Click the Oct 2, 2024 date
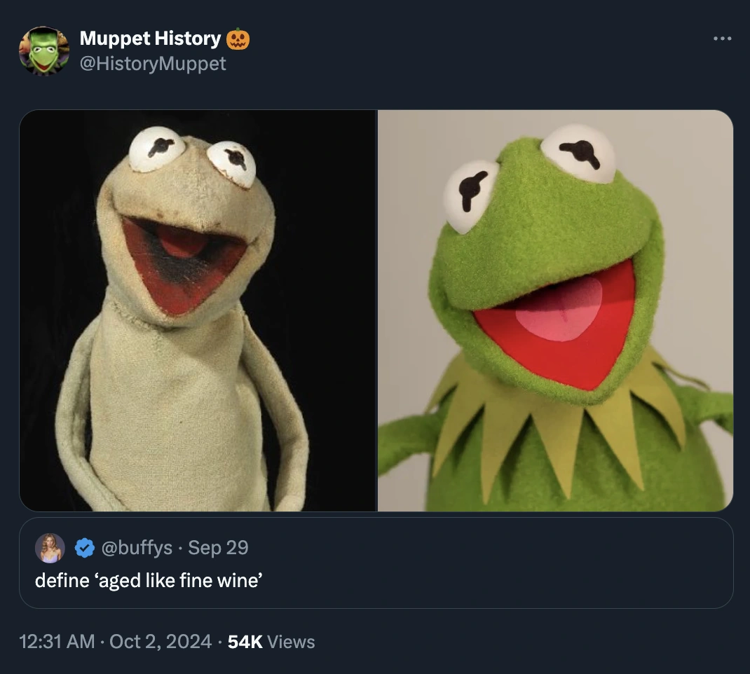 coord(161,641)
